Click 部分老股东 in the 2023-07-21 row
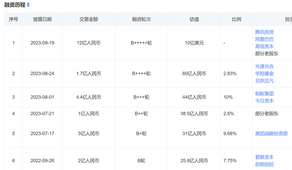 [267, 114]
